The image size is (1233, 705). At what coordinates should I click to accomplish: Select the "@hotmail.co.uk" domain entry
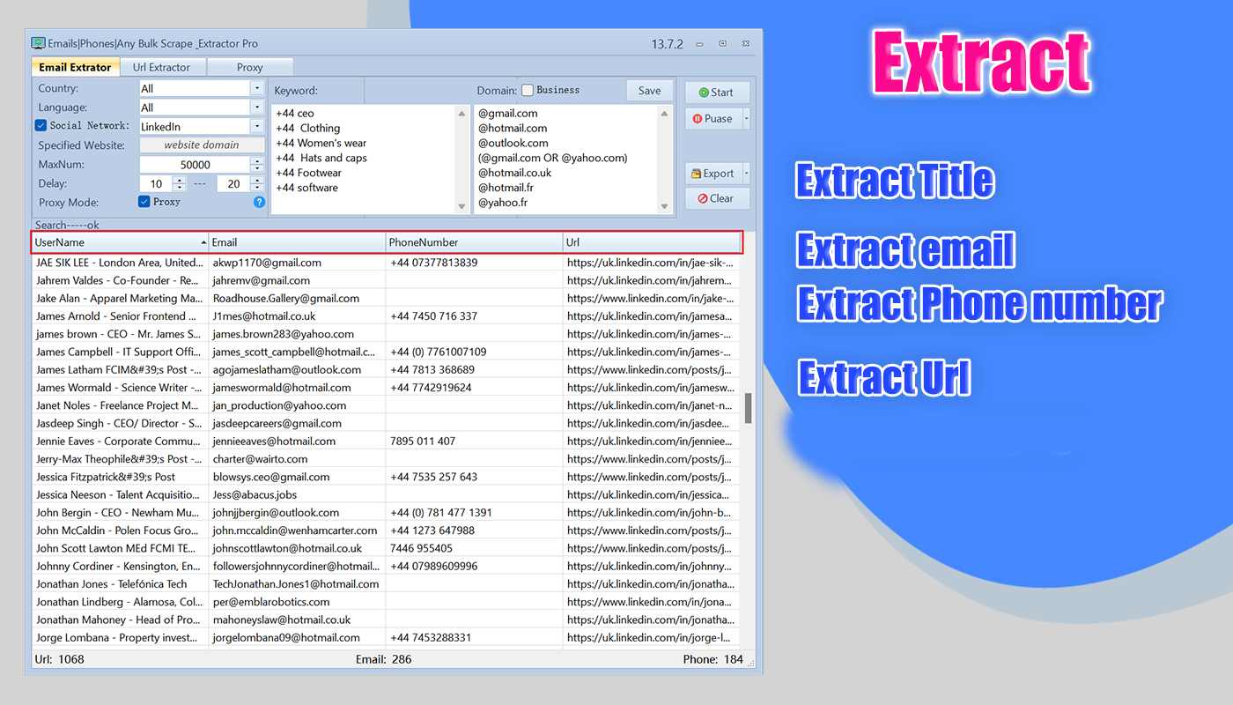click(x=515, y=174)
